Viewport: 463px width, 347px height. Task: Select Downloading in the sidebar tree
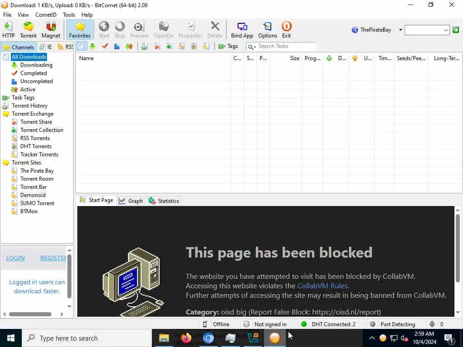(36, 65)
